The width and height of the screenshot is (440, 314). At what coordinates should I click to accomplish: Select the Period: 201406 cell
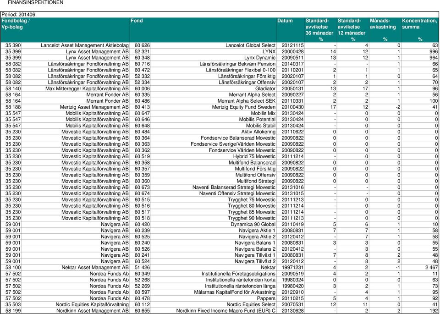(x=220, y=15)
